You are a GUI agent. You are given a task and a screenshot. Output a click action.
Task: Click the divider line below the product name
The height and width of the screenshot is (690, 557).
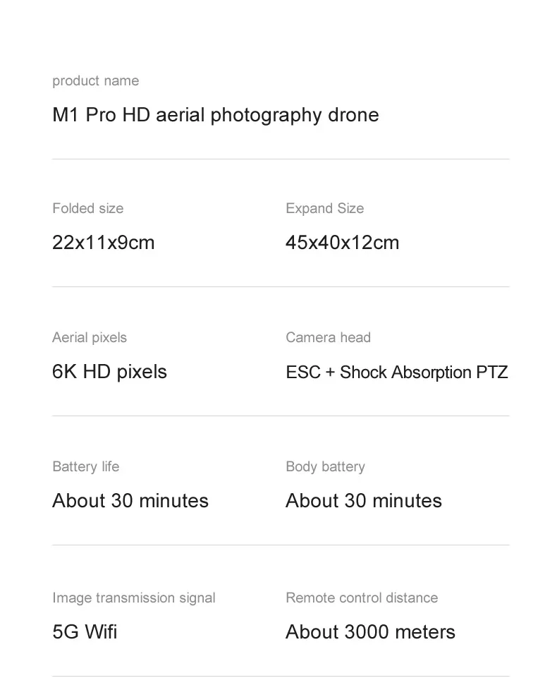click(281, 159)
